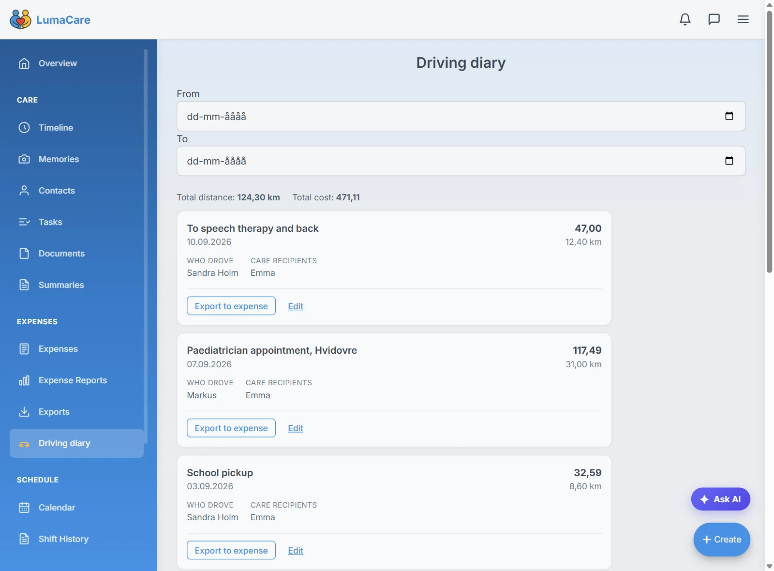Edit the School pickup entry

[x=296, y=551]
